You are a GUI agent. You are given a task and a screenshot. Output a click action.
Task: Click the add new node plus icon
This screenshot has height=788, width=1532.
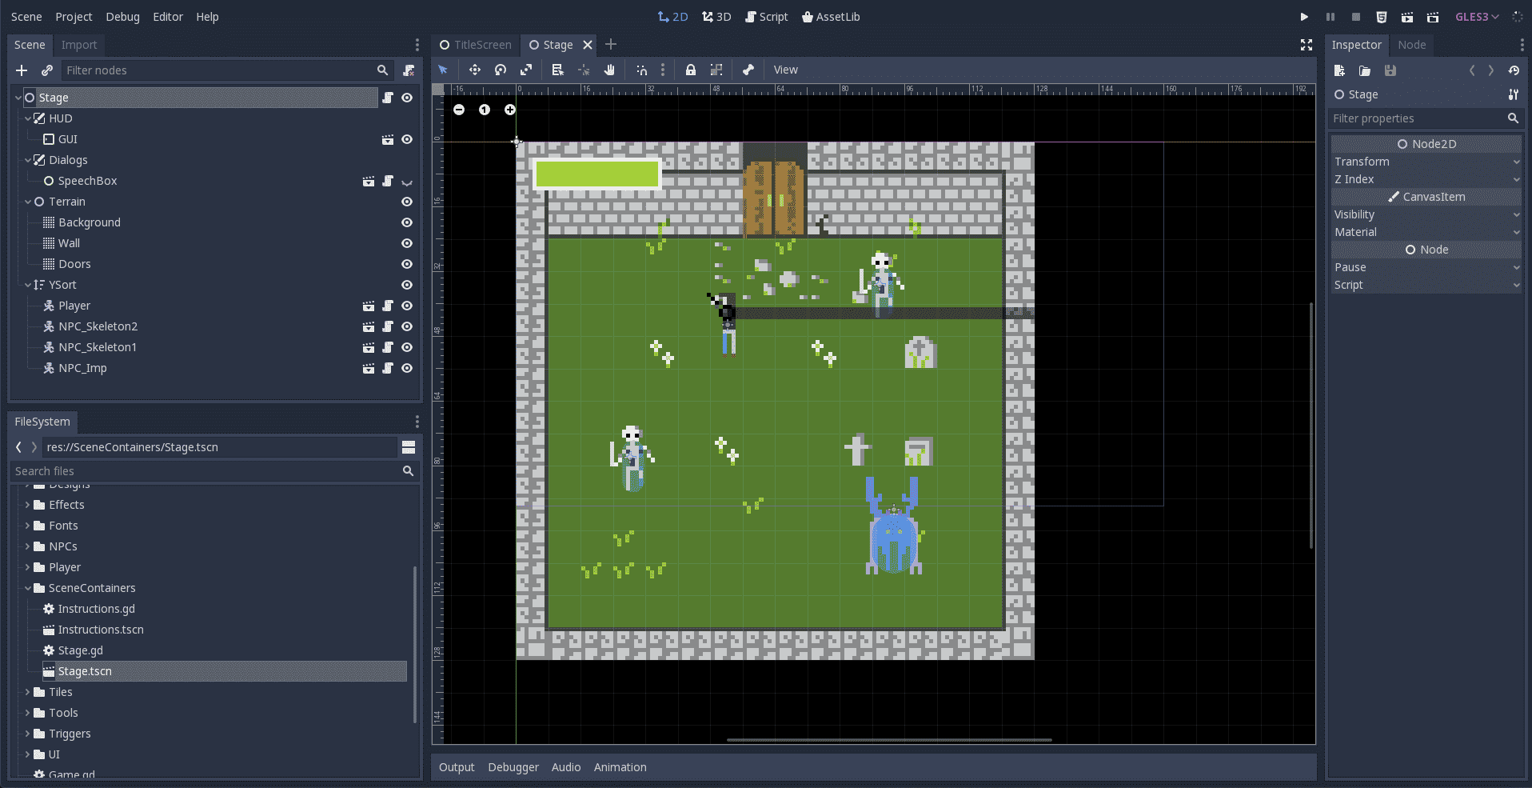pyautogui.click(x=22, y=70)
